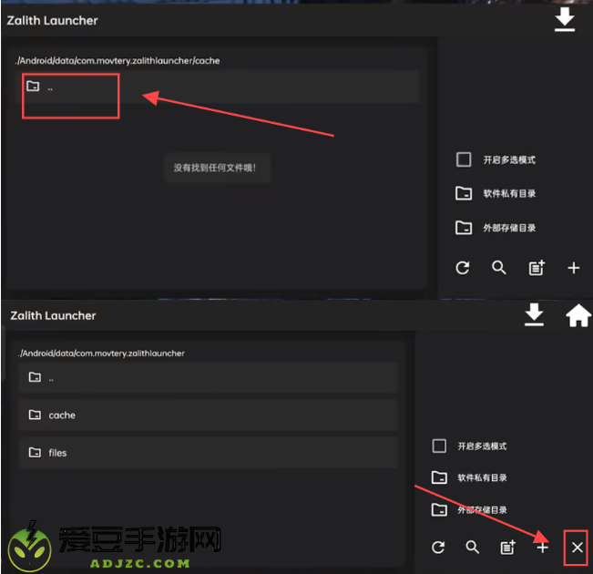Click 'Zalith Launcher' title in lower window
The width and height of the screenshot is (593, 574).
tap(53, 315)
